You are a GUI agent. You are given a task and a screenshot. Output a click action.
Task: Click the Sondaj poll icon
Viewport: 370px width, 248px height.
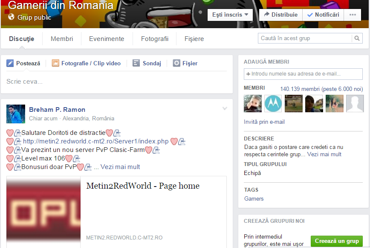[x=136, y=63]
